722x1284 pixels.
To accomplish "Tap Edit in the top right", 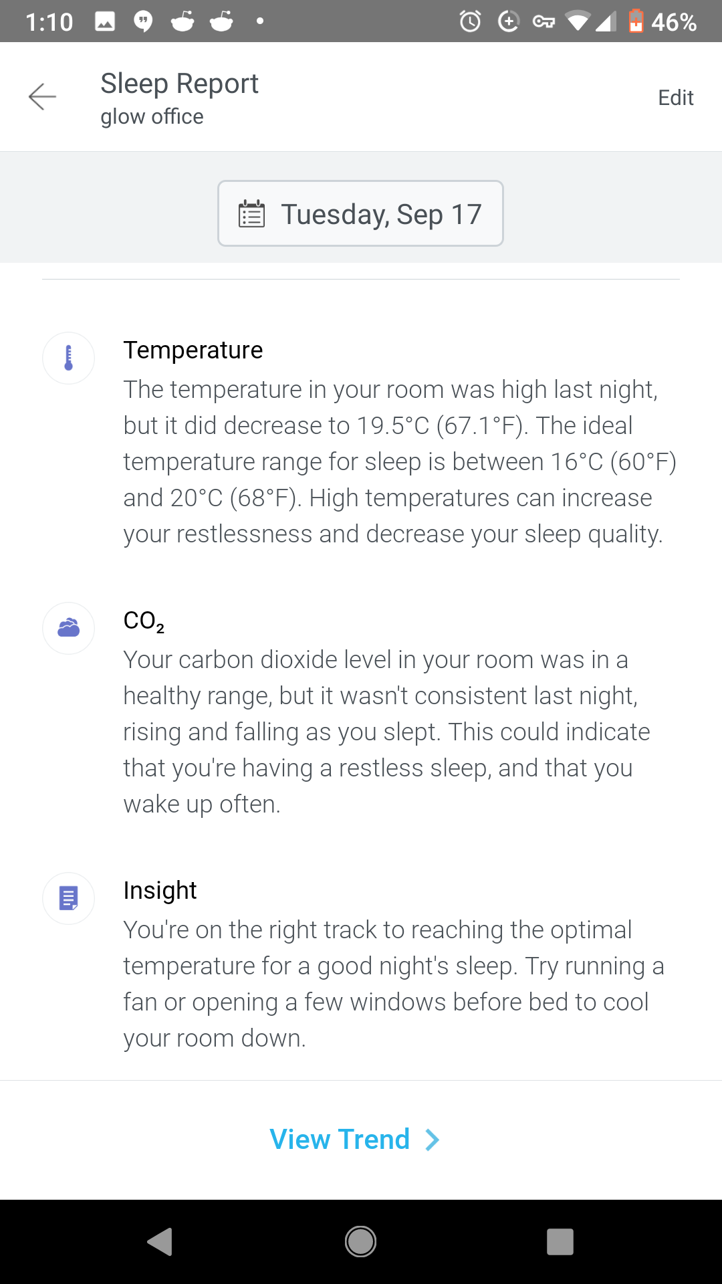I will point(676,98).
